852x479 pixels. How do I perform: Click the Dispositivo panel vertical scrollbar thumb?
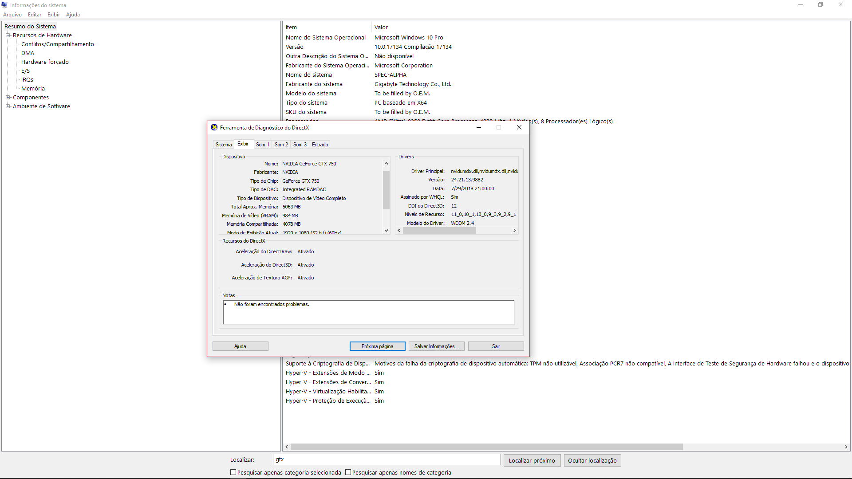pyautogui.click(x=386, y=189)
